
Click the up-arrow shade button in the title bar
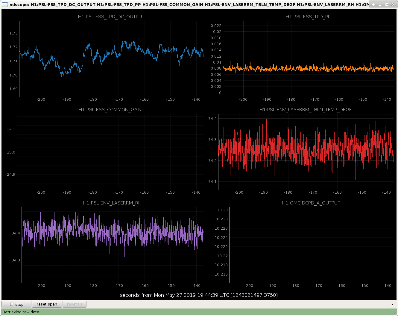[373, 4]
